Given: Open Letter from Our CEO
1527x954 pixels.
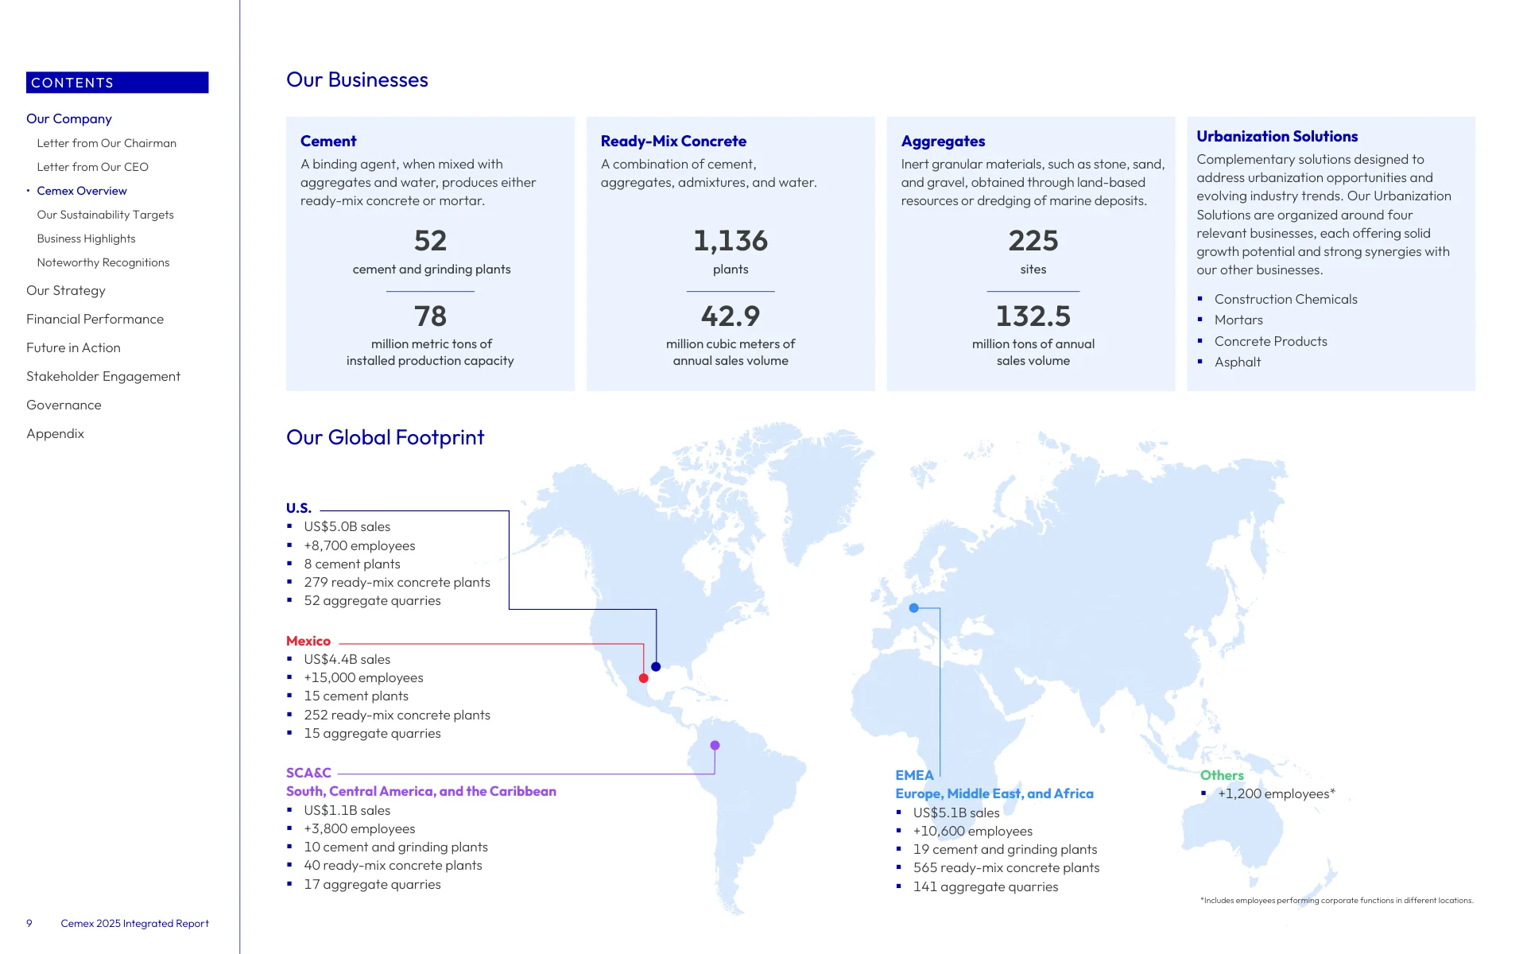Looking at the screenshot, I should coord(92,167).
